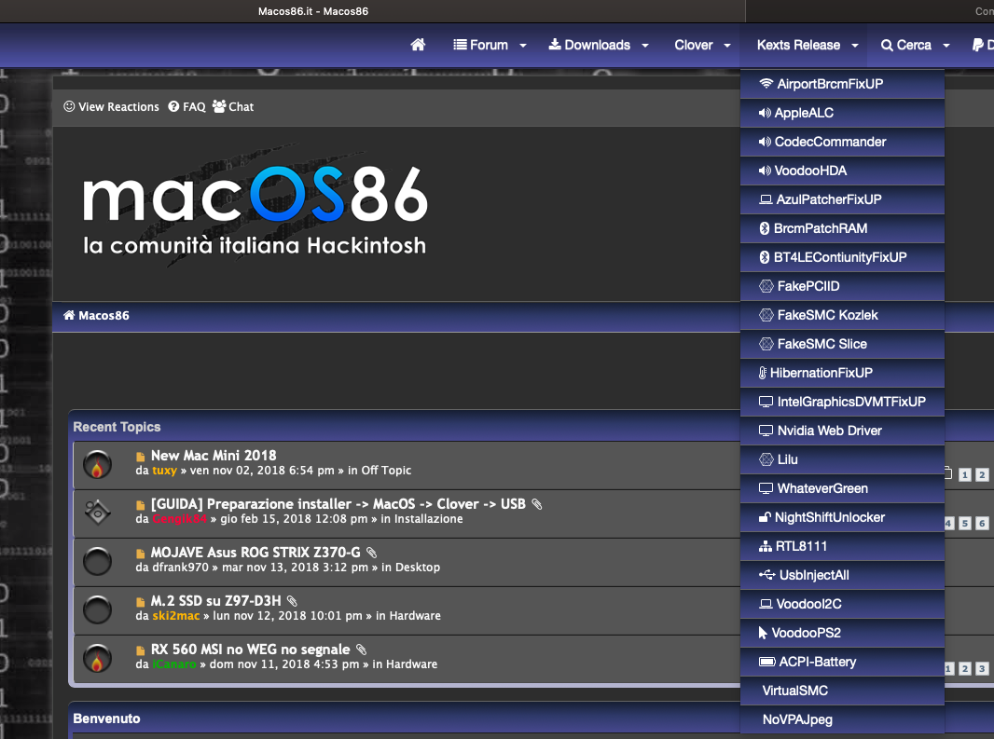The height and width of the screenshot is (739, 994).
Task: Click unlock icon beside NightShiftUnlocker
Action: tap(766, 517)
